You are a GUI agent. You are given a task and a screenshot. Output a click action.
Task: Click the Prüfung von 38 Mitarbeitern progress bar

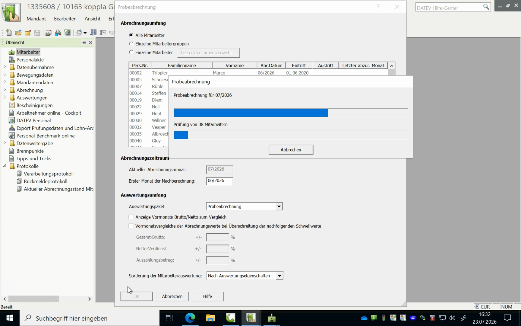pyautogui.click(x=291, y=135)
